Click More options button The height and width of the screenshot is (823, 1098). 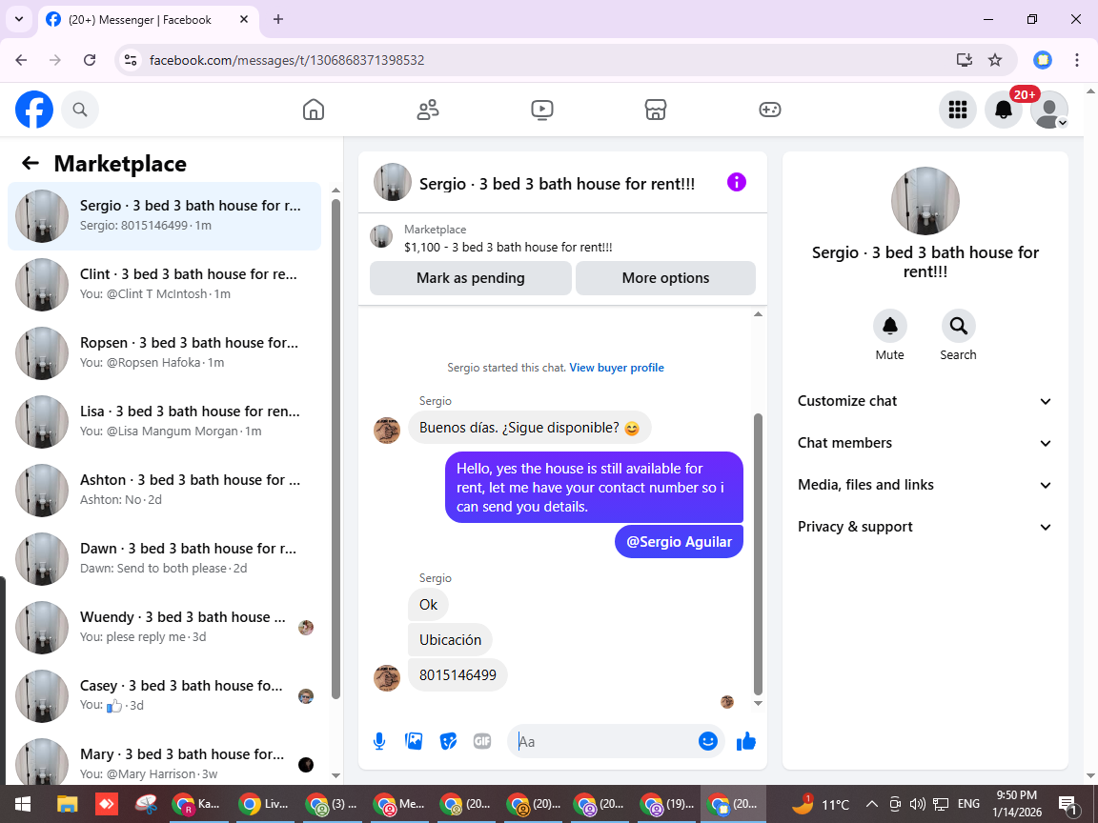[x=665, y=278]
